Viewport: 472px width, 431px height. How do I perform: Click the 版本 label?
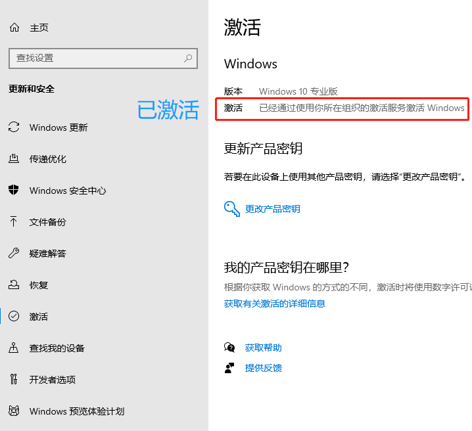[233, 91]
